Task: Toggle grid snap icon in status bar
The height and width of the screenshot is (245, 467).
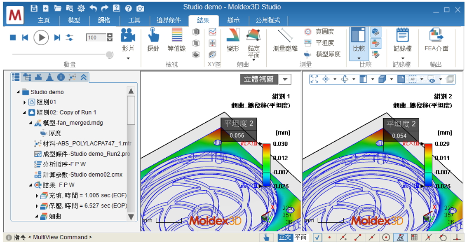Action: point(414,237)
